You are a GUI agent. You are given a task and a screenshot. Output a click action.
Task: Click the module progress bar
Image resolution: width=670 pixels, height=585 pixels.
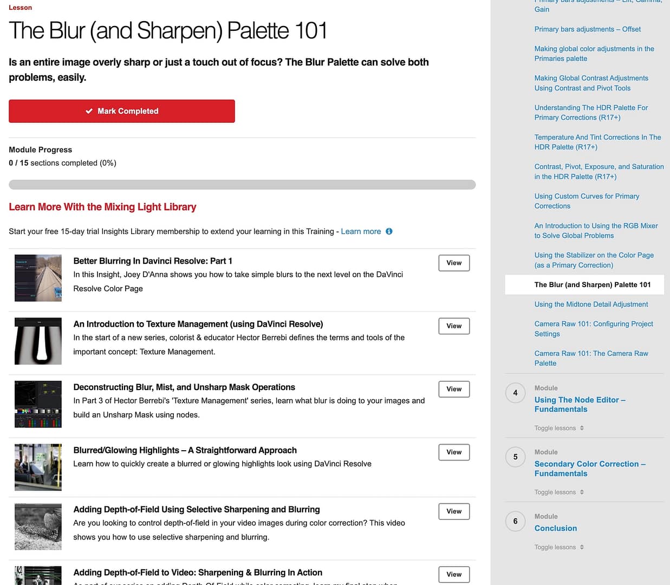(242, 185)
